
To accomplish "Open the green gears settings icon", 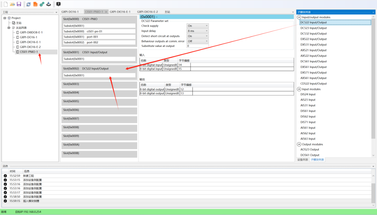I will point(42,4).
